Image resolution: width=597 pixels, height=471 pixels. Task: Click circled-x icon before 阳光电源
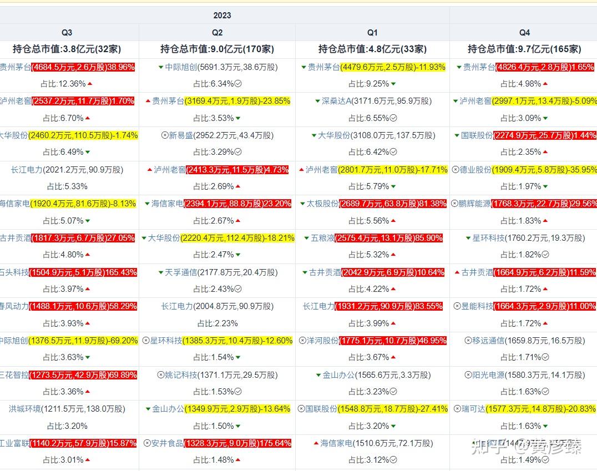tap(468, 375)
